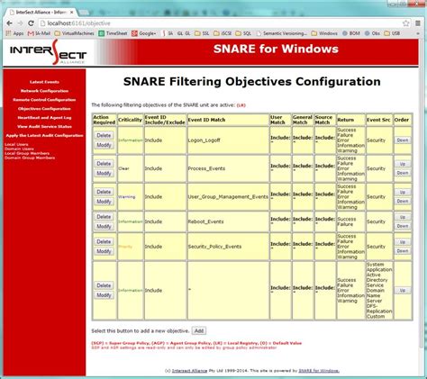Close the InterSect Alliance browser tab

pyautogui.click(x=72, y=13)
